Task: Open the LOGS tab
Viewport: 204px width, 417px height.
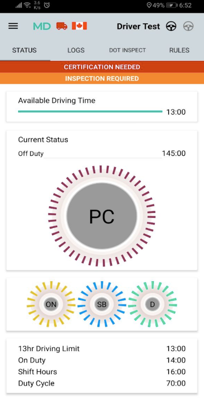Action: (76, 50)
